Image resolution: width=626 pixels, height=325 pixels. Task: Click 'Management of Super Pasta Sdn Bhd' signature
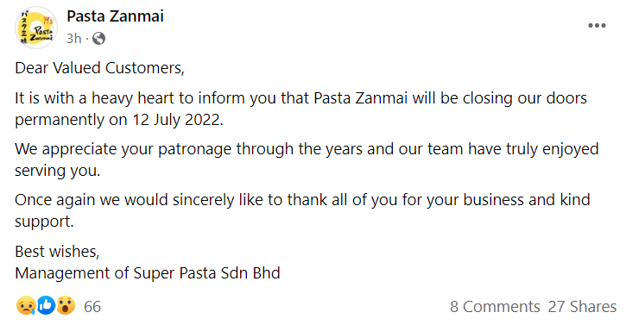(x=148, y=273)
